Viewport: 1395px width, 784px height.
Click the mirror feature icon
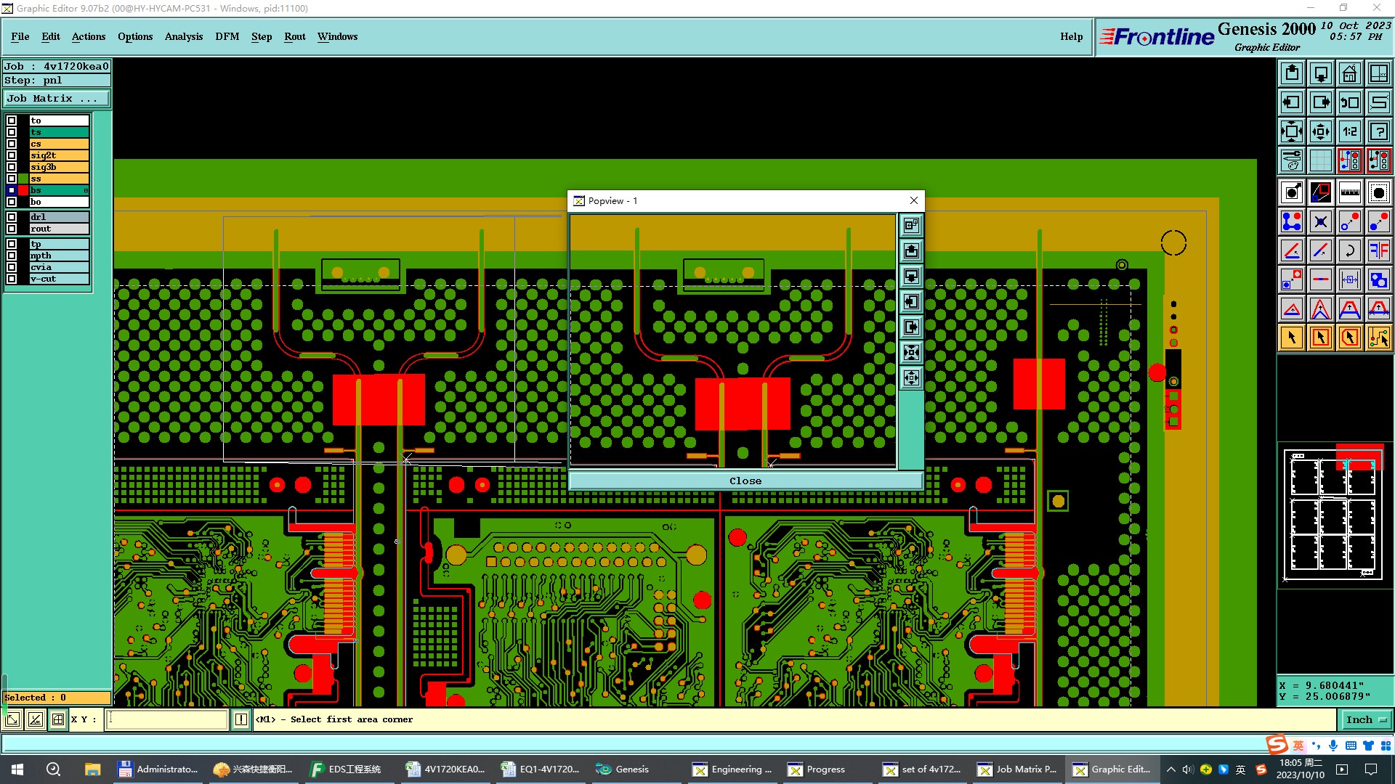point(1378,250)
